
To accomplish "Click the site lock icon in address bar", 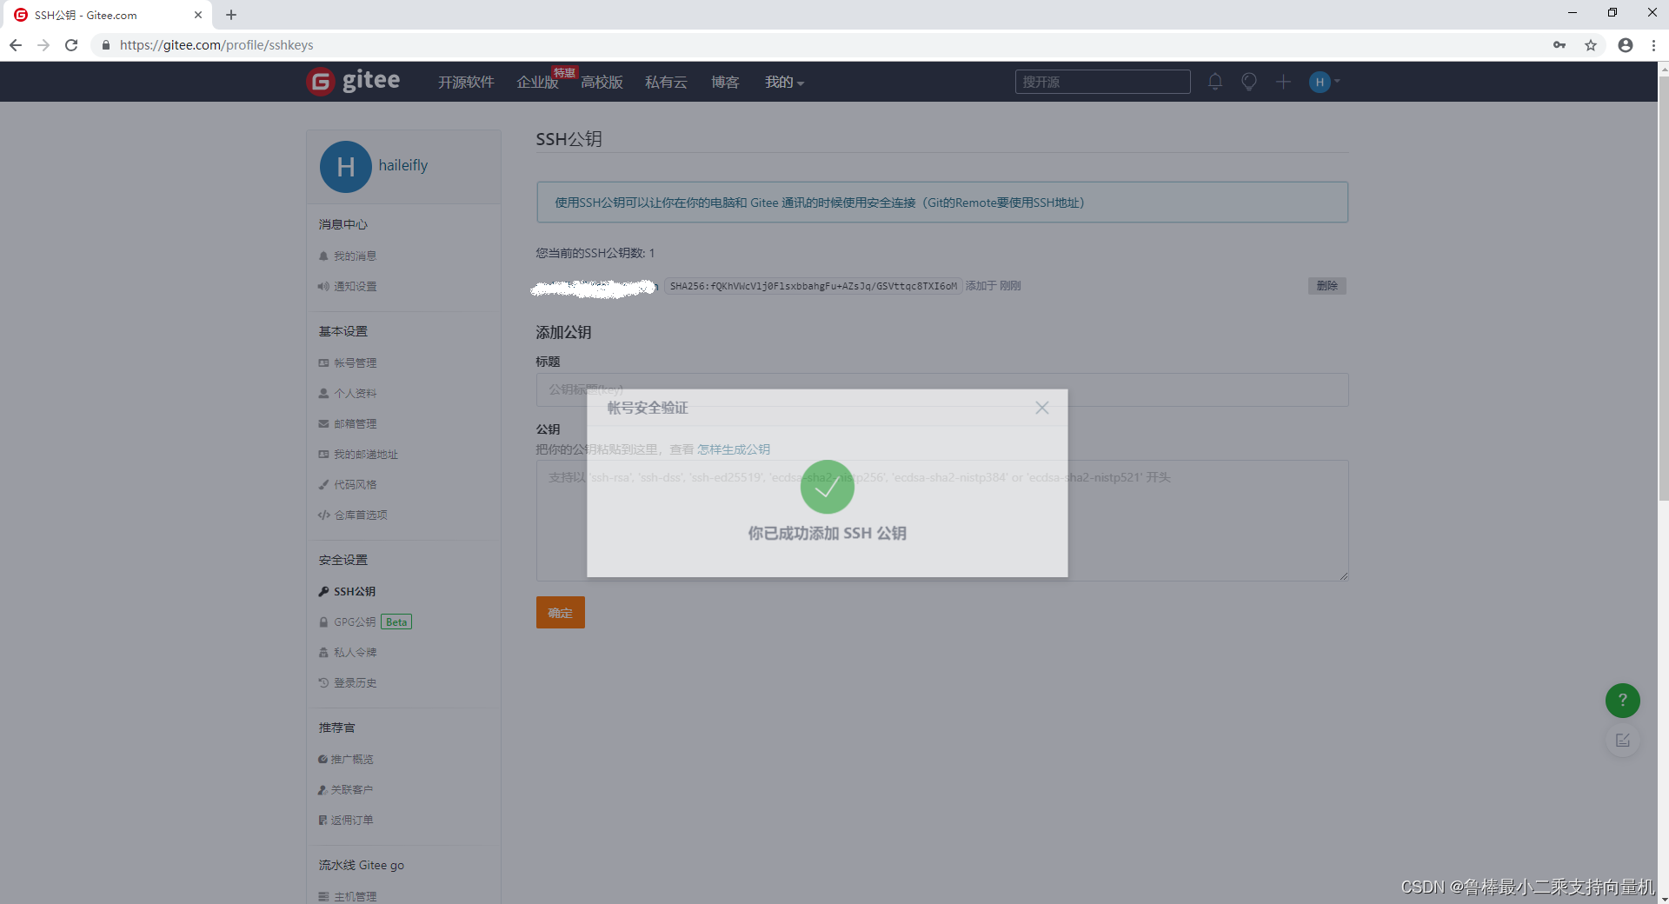I will tap(106, 45).
